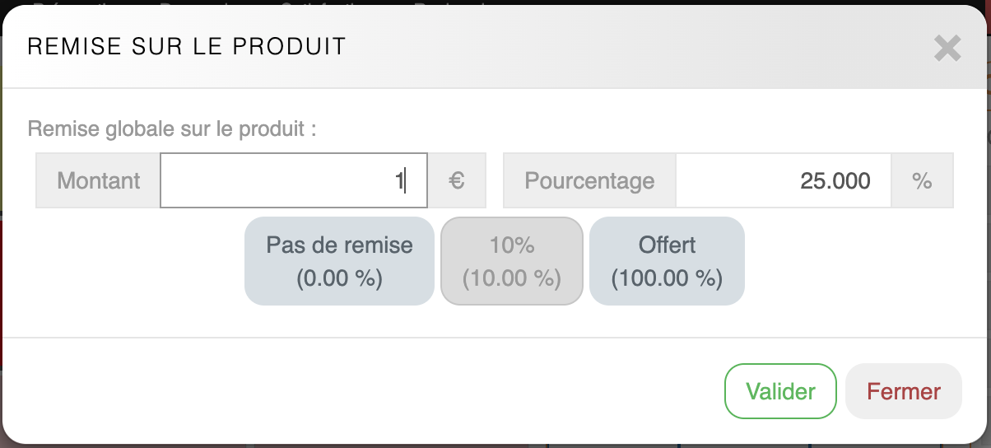Click the Montant label box

pos(99,180)
